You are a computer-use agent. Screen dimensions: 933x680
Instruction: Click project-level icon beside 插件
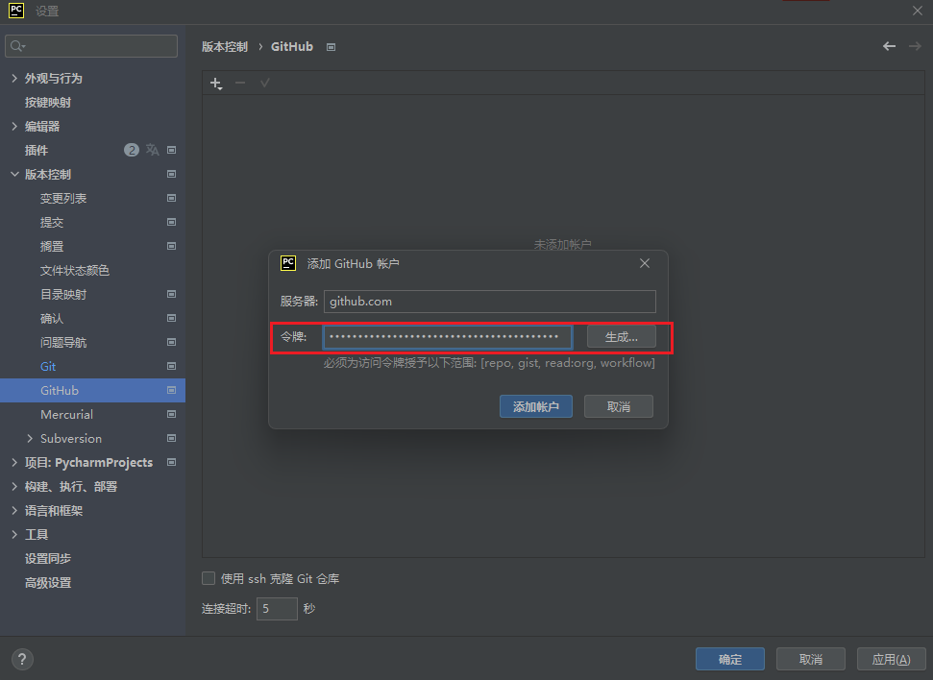(x=171, y=150)
